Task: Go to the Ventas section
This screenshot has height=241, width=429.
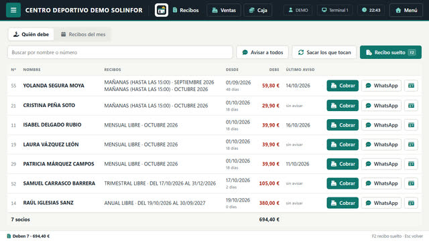Action: 224,10
